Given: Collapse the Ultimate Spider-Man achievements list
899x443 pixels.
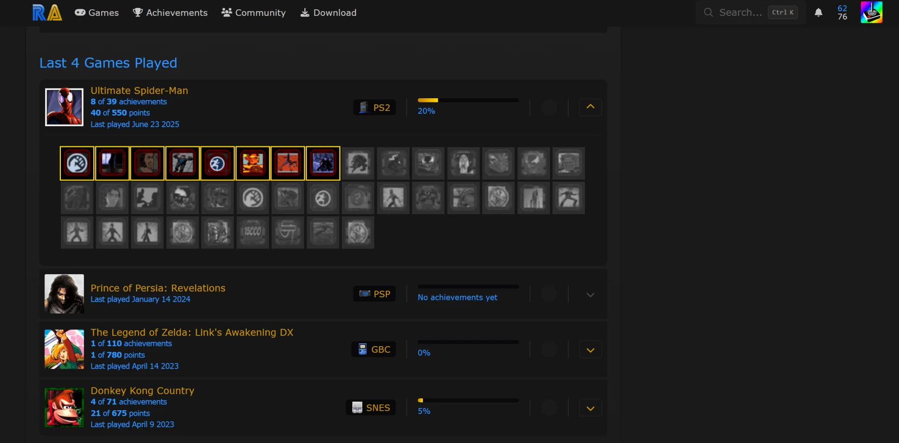Looking at the screenshot, I should click(x=590, y=107).
